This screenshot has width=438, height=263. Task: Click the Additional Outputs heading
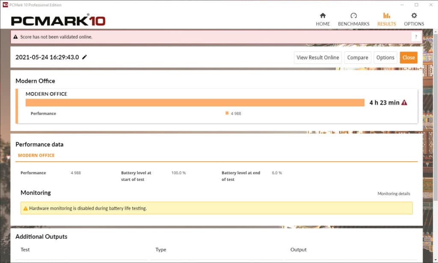(x=41, y=237)
